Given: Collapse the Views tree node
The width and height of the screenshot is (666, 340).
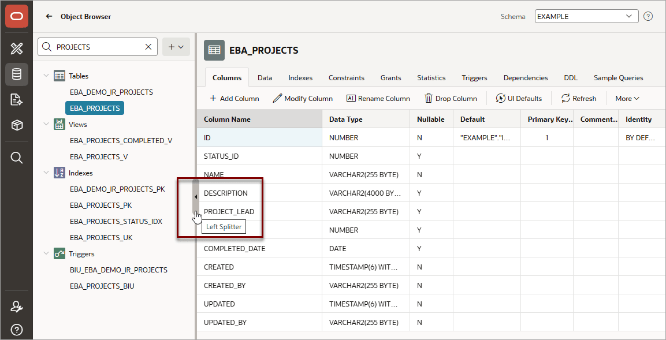Looking at the screenshot, I should pyautogui.click(x=46, y=124).
